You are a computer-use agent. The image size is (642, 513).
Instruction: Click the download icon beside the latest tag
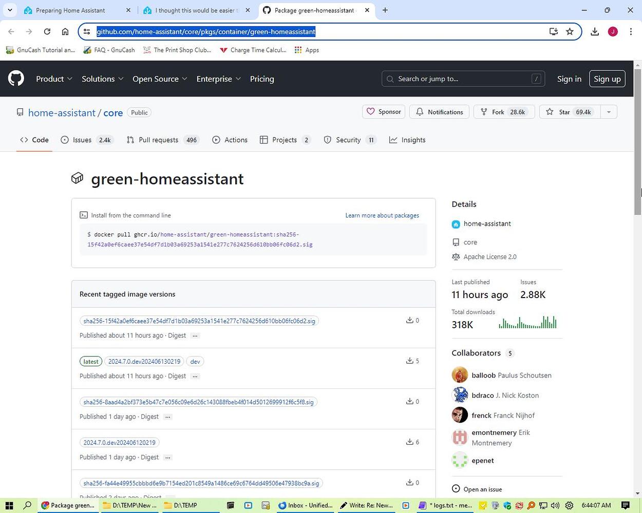coord(409,361)
